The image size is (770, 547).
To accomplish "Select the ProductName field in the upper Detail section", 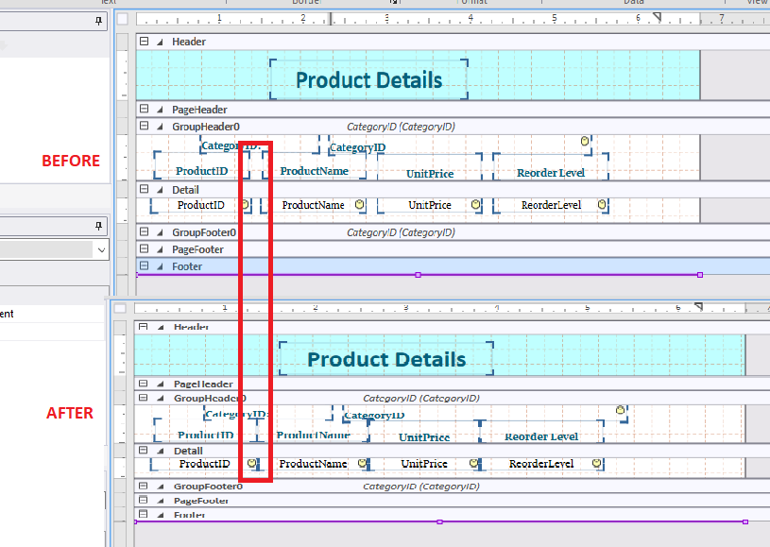I will [313, 205].
